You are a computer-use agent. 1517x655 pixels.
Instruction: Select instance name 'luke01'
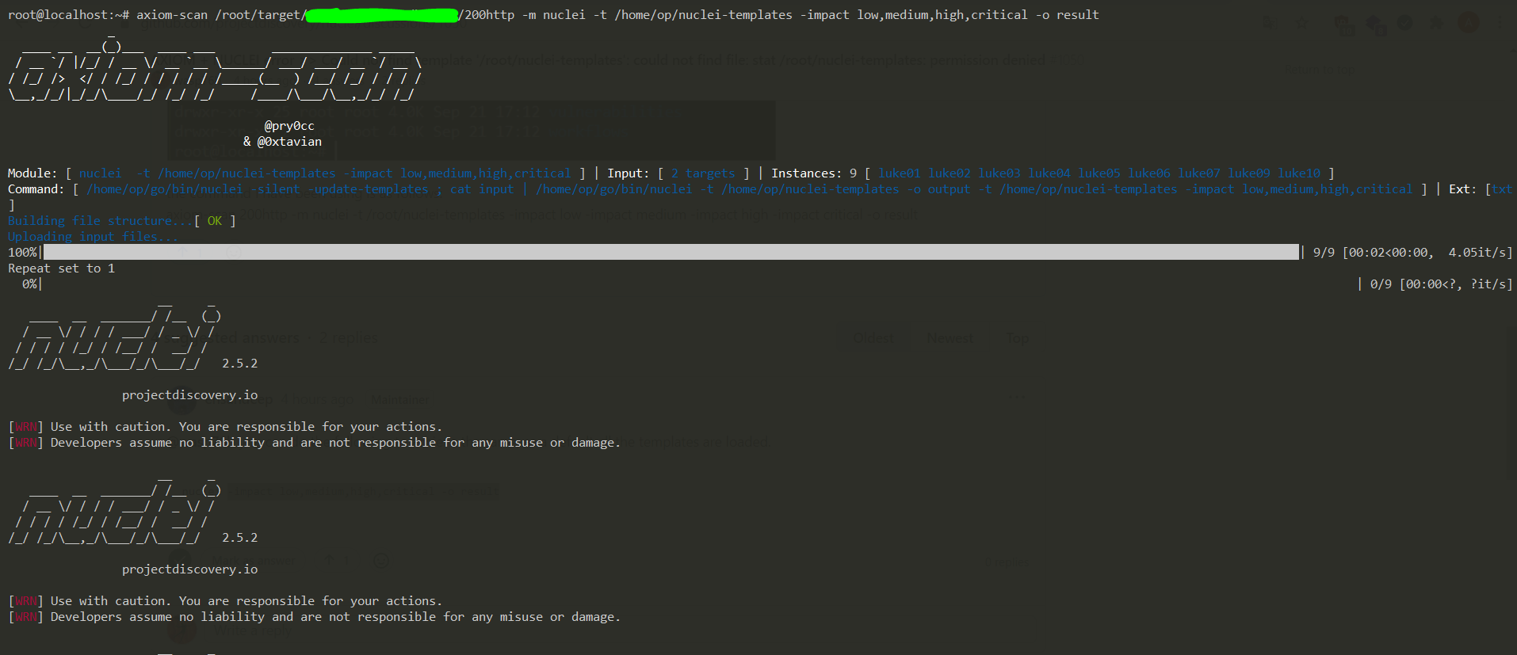tap(900, 173)
